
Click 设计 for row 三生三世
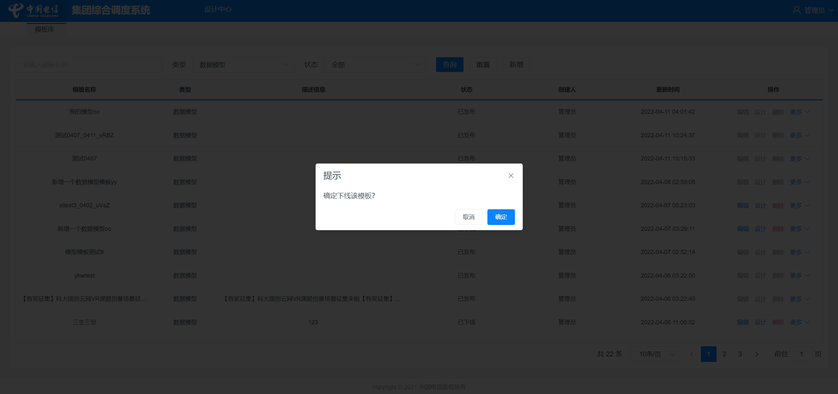[x=760, y=322]
